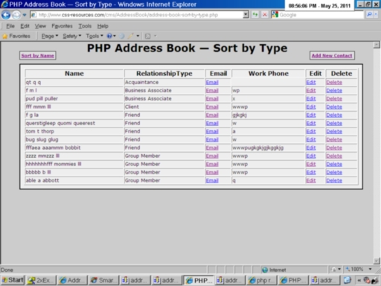This screenshot has width=381, height=286.
Task: Click Delete link for tom t thorp
Action: [334, 132]
